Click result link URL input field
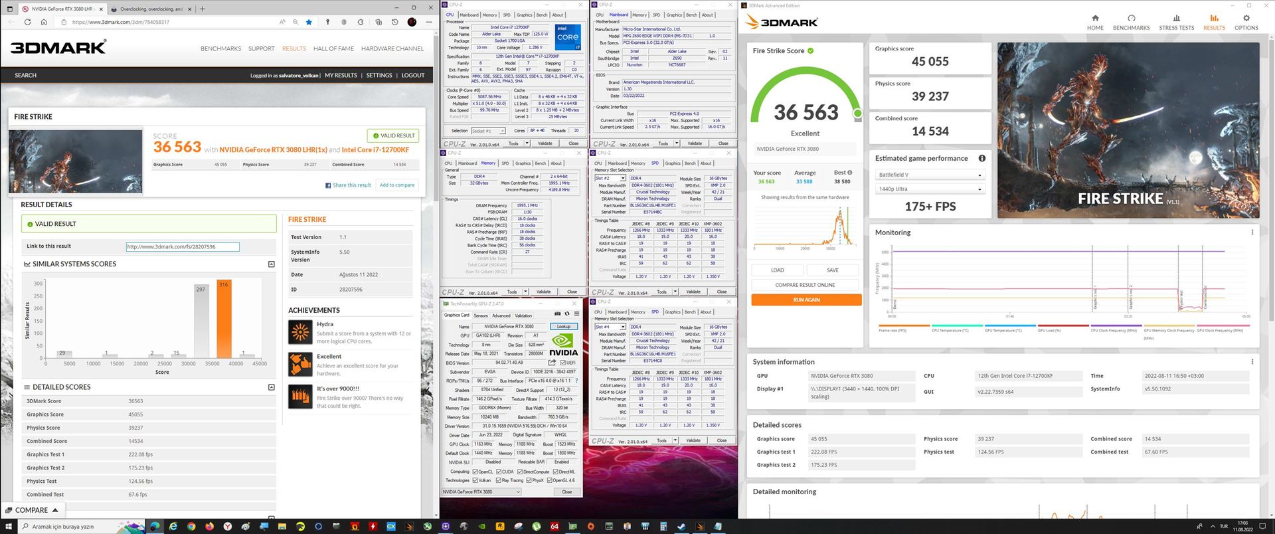 (183, 246)
